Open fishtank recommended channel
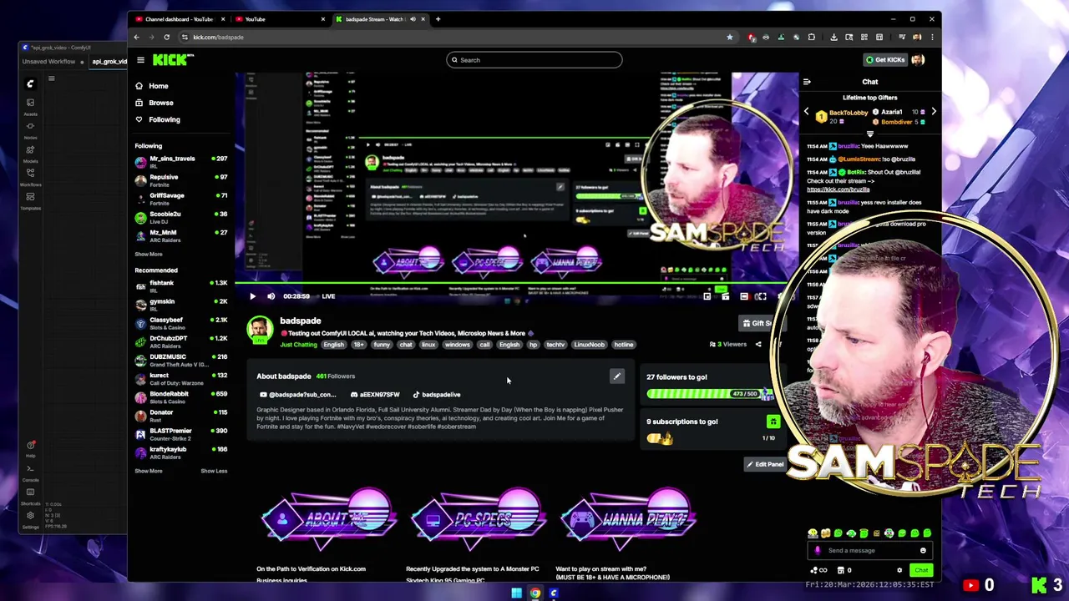Viewport: 1069px width, 601px height. click(180, 286)
